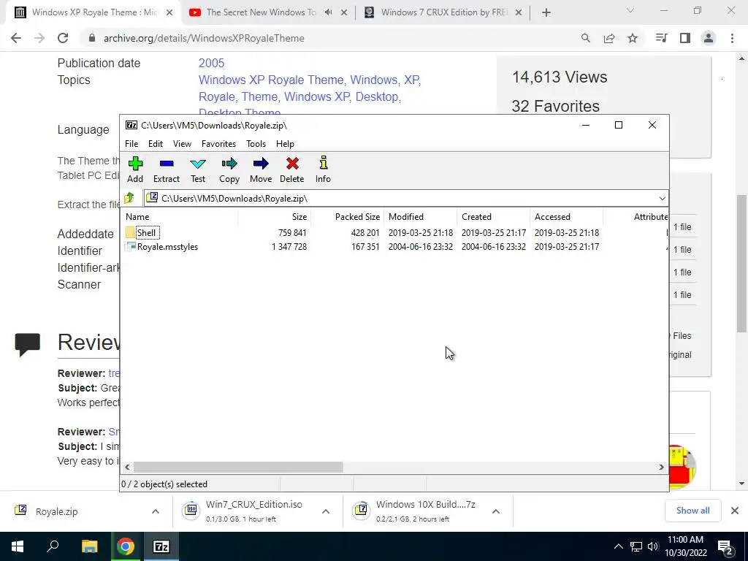Click Show all downloads button
748x561 pixels.
(x=692, y=511)
